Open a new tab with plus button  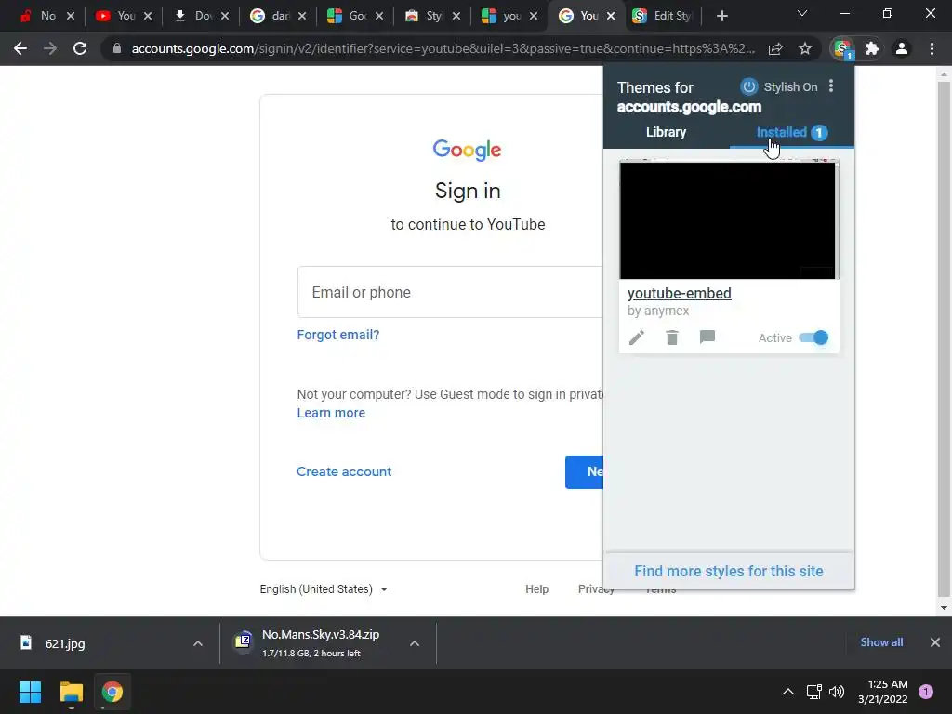pos(721,16)
